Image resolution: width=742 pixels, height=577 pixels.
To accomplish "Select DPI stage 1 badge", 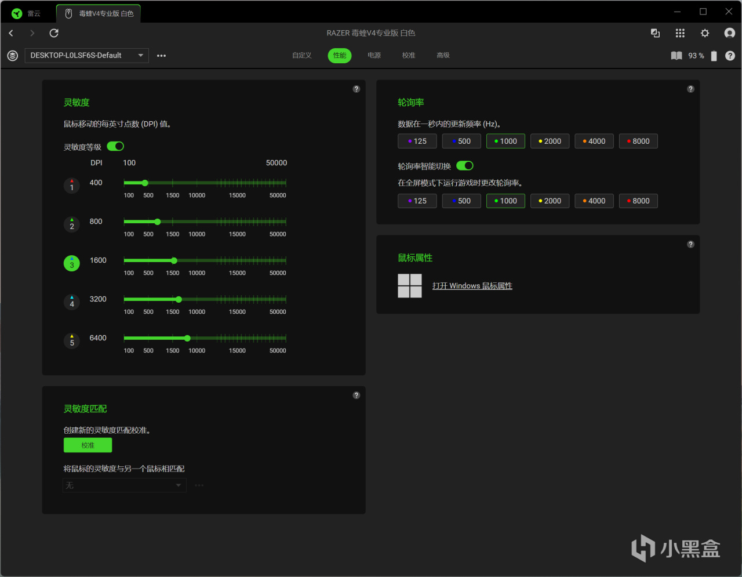I will pyautogui.click(x=72, y=186).
